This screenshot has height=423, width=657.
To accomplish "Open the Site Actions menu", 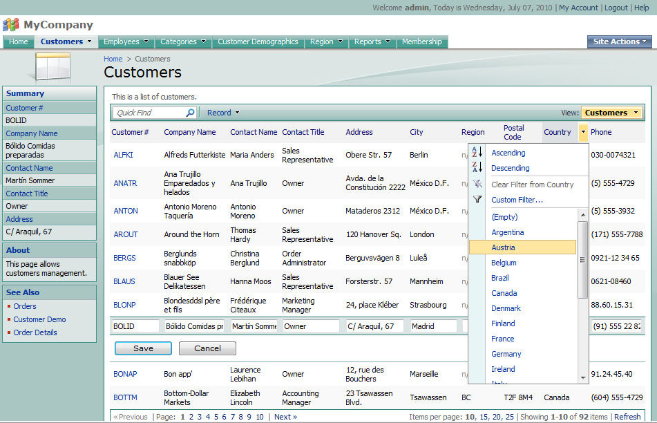I will pyautogui.click(x=619, y=41).
